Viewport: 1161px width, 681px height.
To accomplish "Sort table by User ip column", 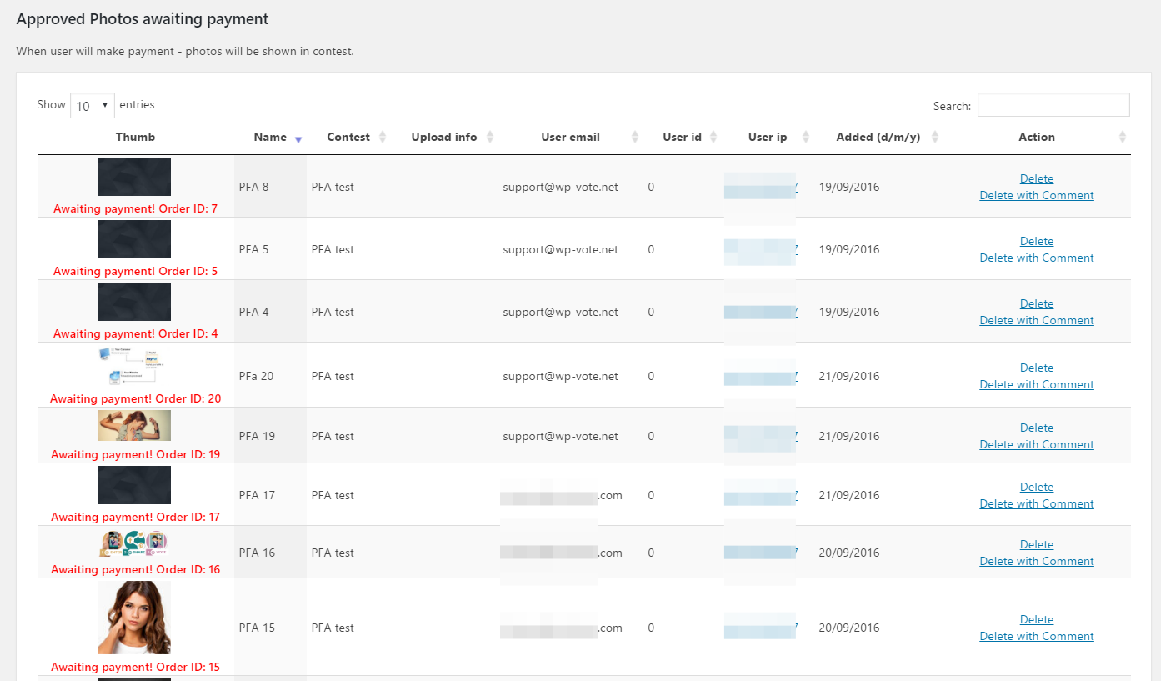I will pyautogui.click(x=768, y=137).
